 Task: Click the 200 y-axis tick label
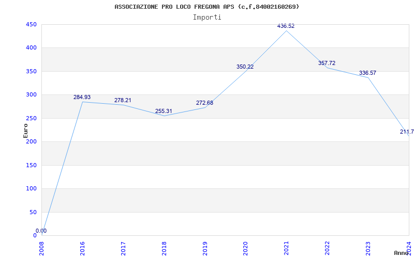[x=31, y=141]
